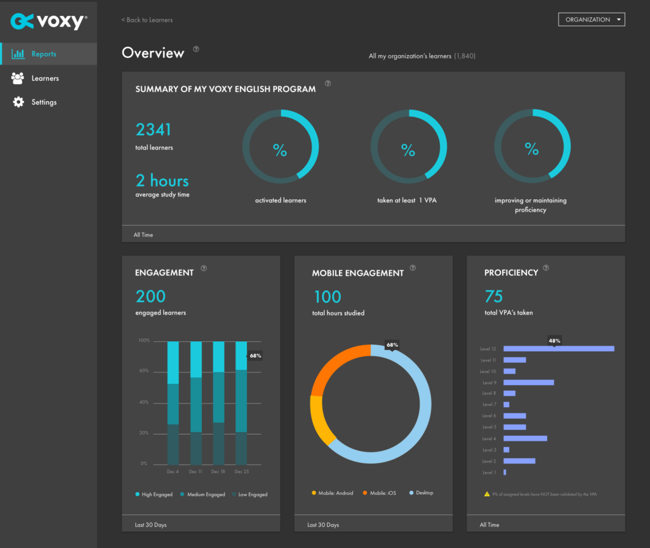Select the Learners menu entry
650x548 pixels.
coord(44,78)
